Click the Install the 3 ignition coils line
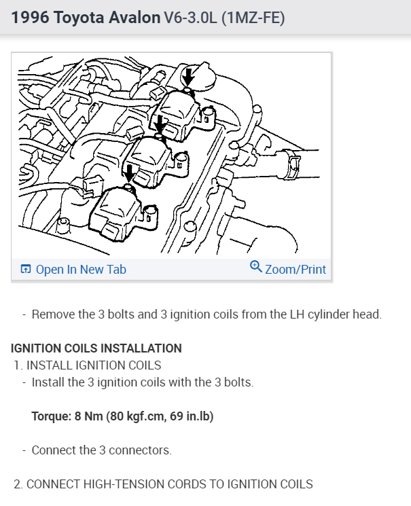 (143, 382)
